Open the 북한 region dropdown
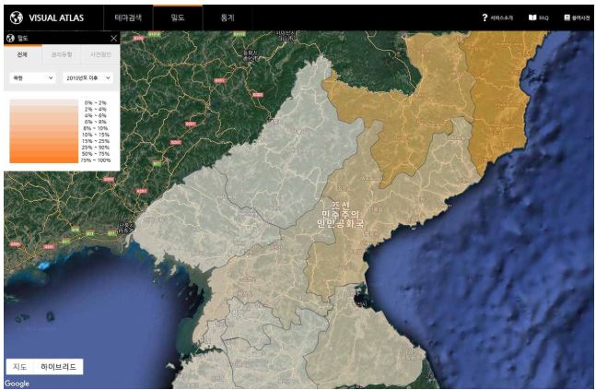This screenshot has height=390, width=596. [x=32, y=78]
